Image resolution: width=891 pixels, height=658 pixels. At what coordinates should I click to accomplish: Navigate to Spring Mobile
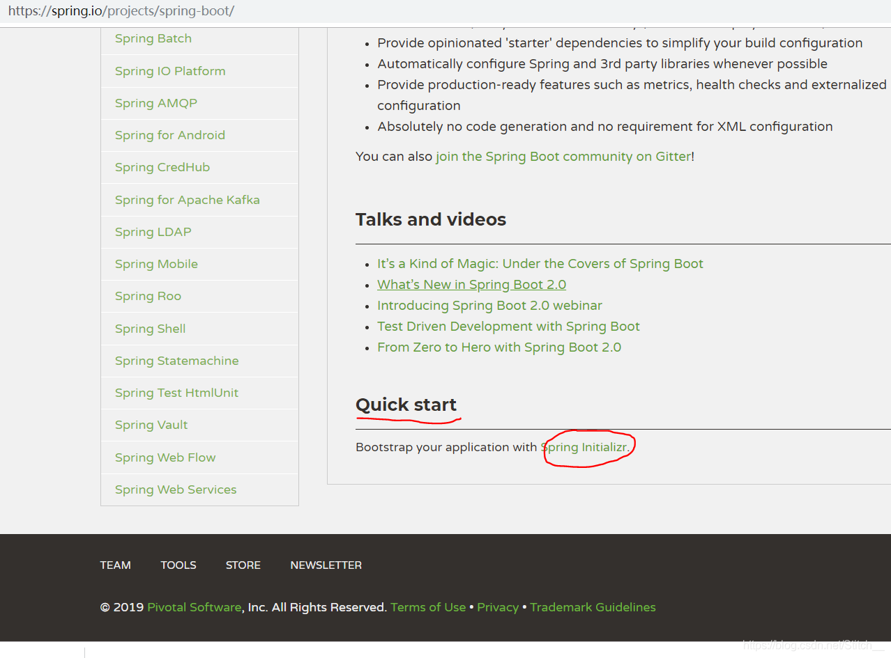point(156,264)
